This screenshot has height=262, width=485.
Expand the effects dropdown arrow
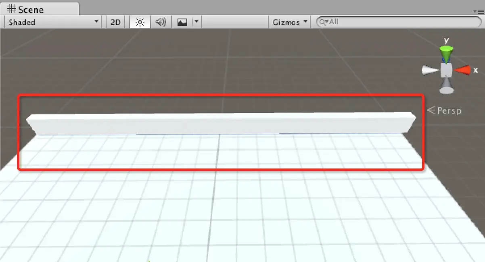pos(197,22)
